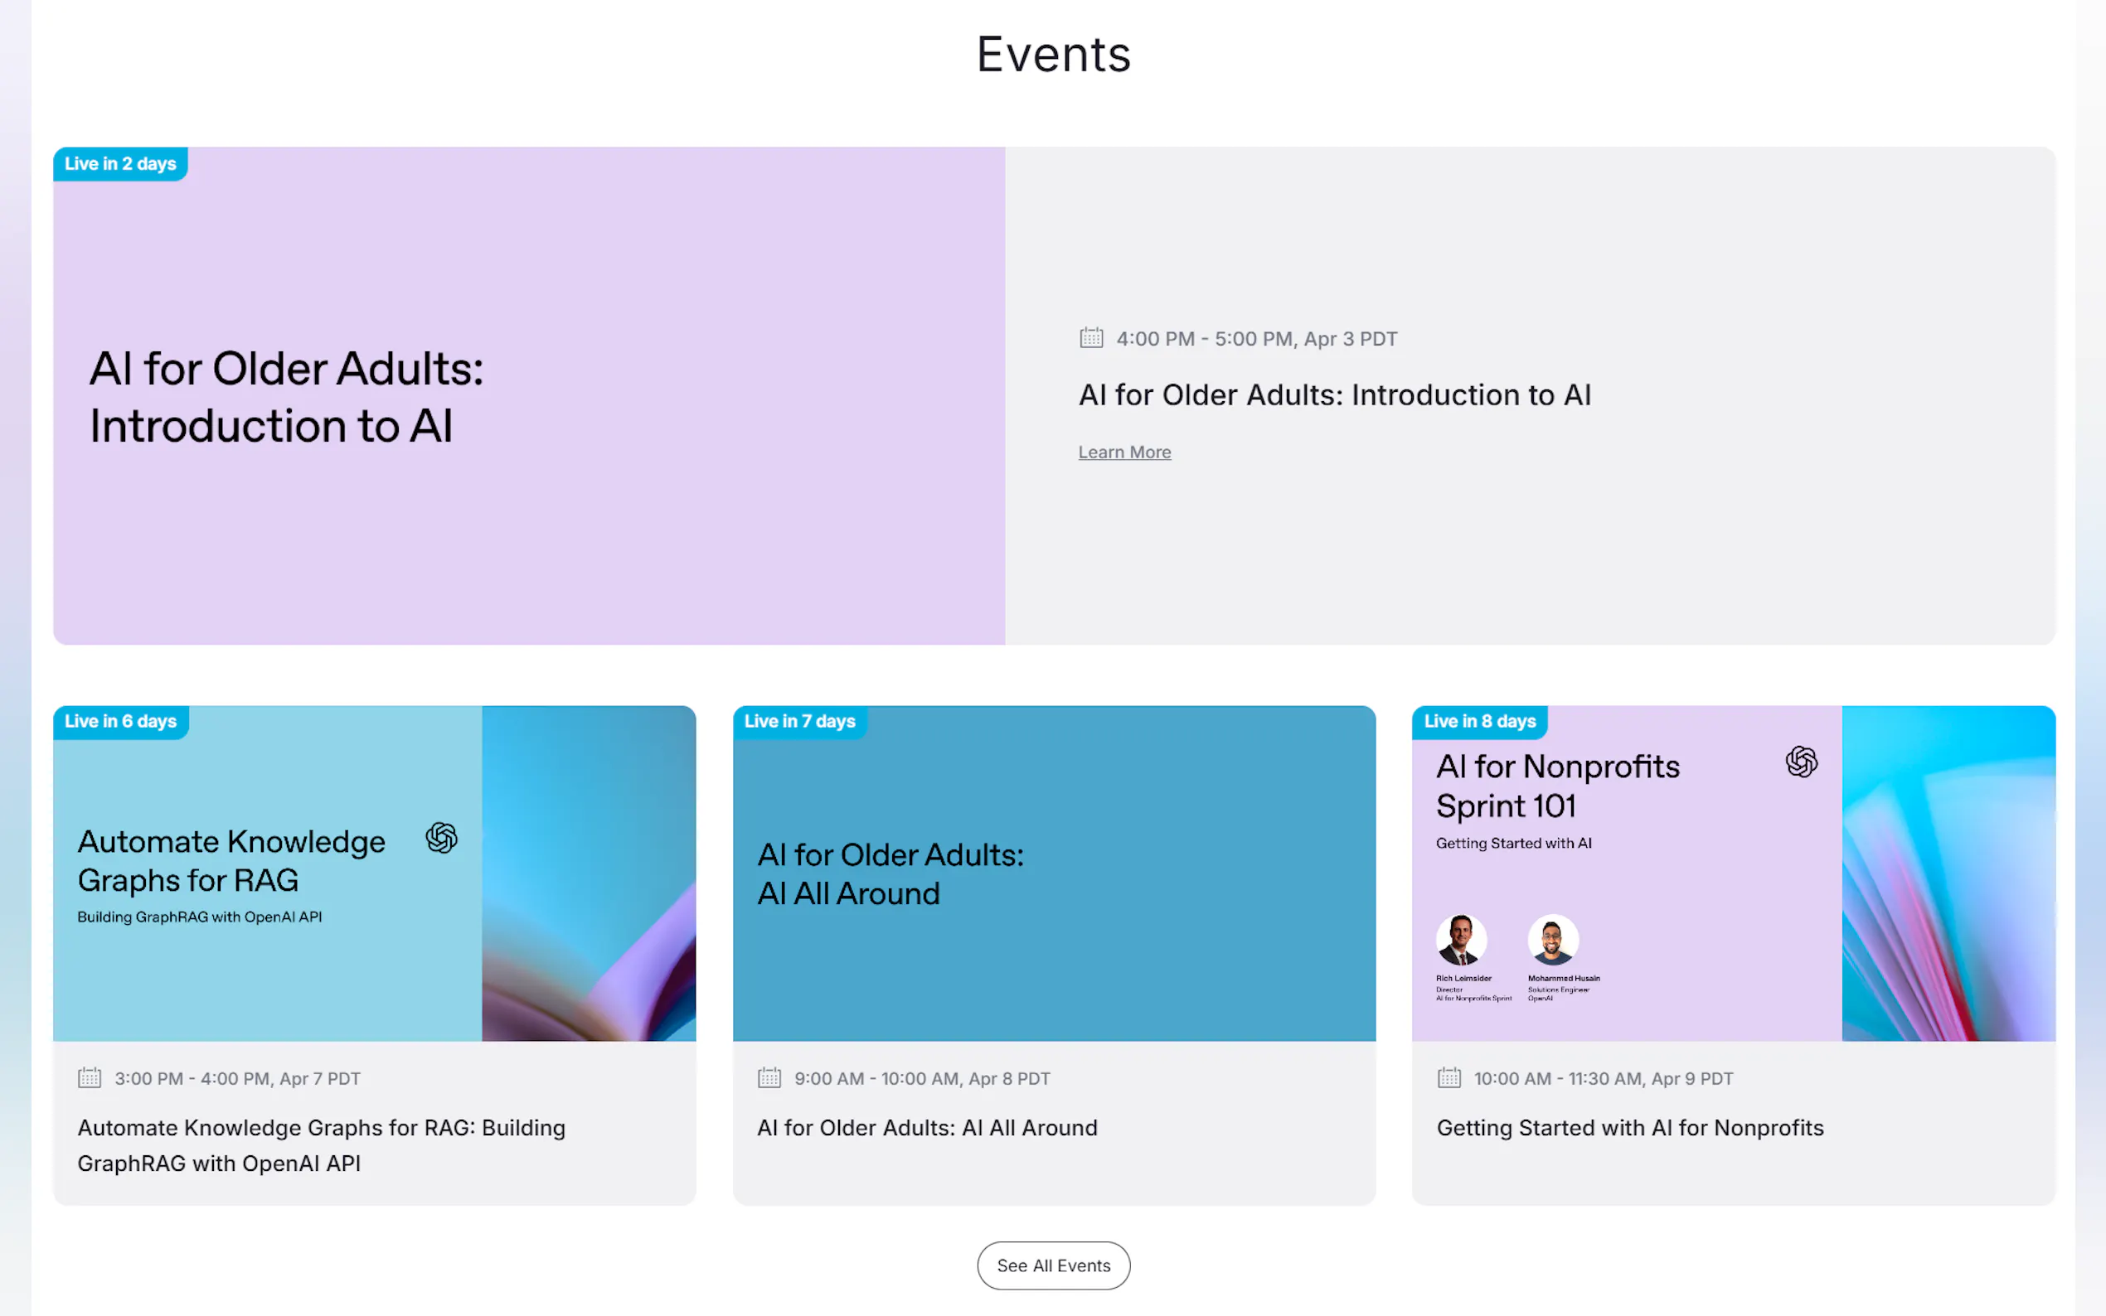The height and width of the screenshot is (1316, 2106).
Task: Click the OpenAI logo on the Nonprofits Sprint banner
Action: point(1801,762)
